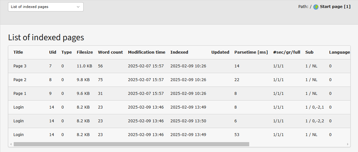Select the Page 3 row title
This screenshot has height=152, width=358.
click(20, 66)
